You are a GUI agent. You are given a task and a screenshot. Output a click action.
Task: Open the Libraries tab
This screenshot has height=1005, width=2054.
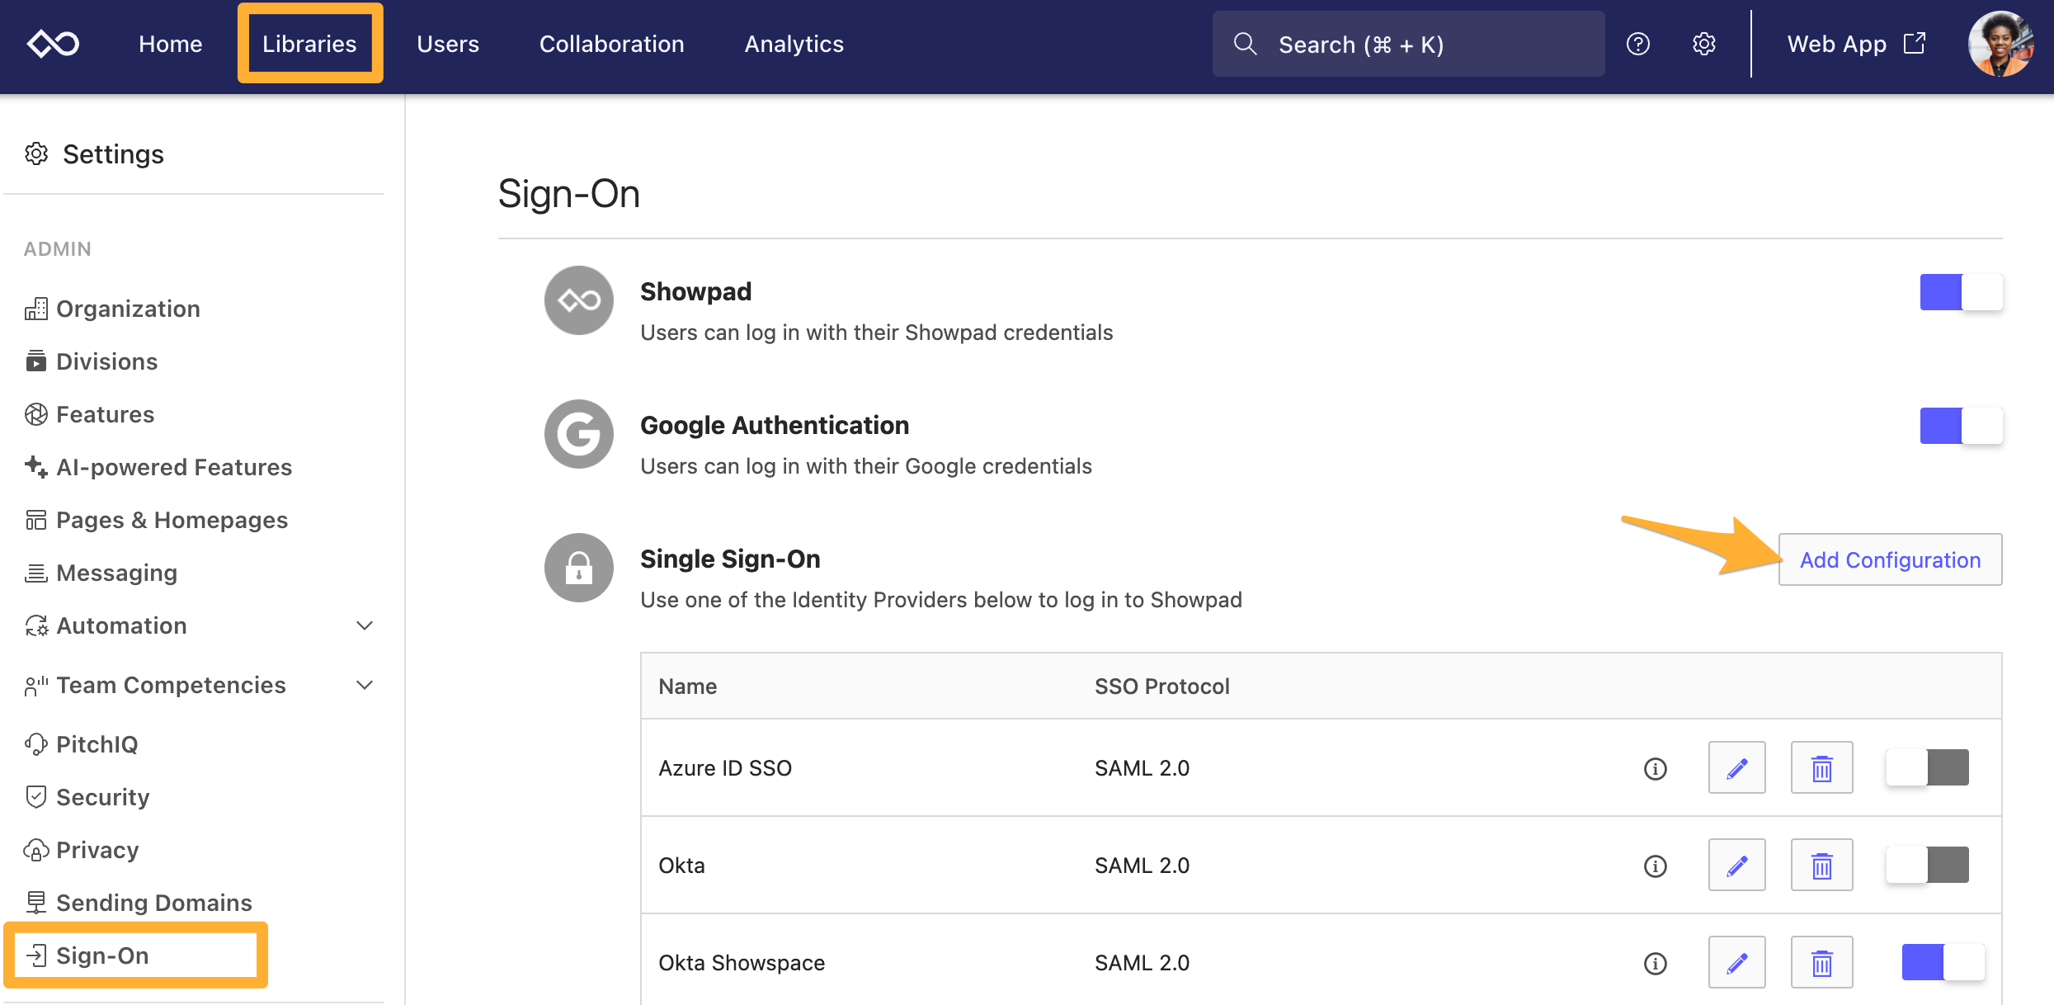310,44
